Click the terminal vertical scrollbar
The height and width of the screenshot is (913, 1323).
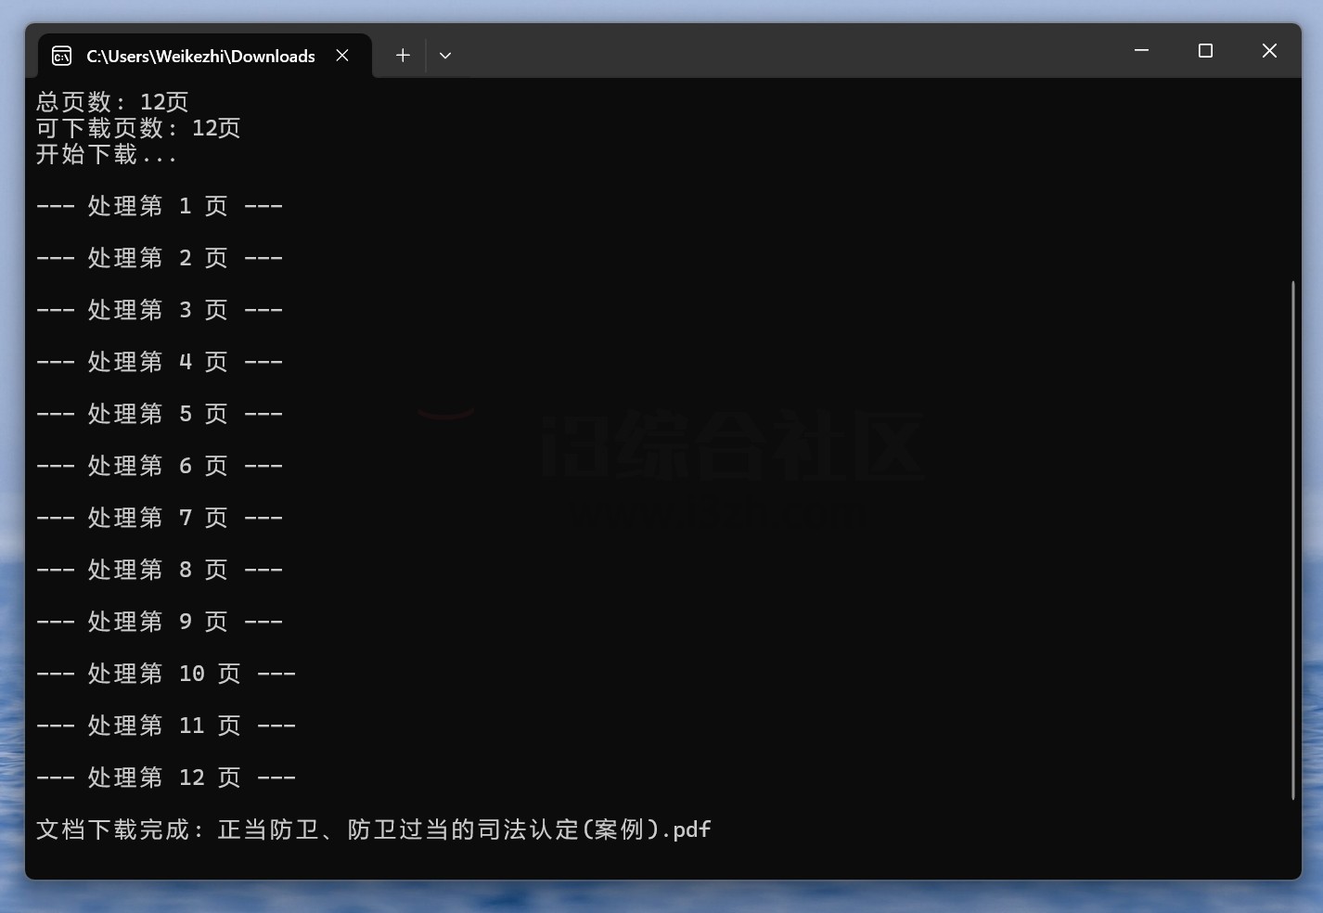(x=1292, y=539)
